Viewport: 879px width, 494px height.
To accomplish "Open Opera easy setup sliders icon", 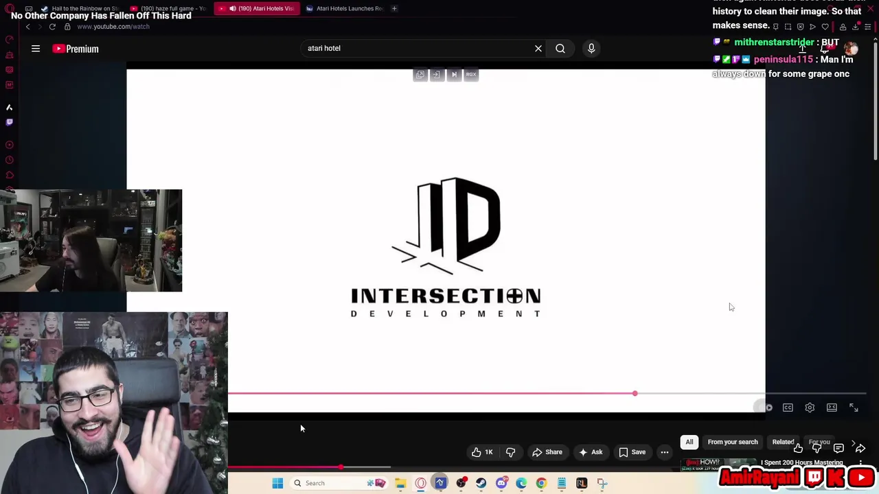I will [868, 27].
